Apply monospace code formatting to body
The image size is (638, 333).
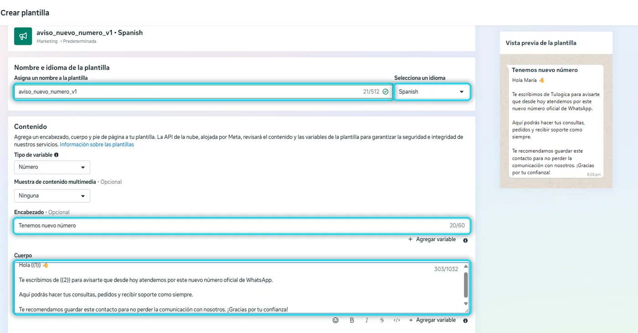click(397, 320)
